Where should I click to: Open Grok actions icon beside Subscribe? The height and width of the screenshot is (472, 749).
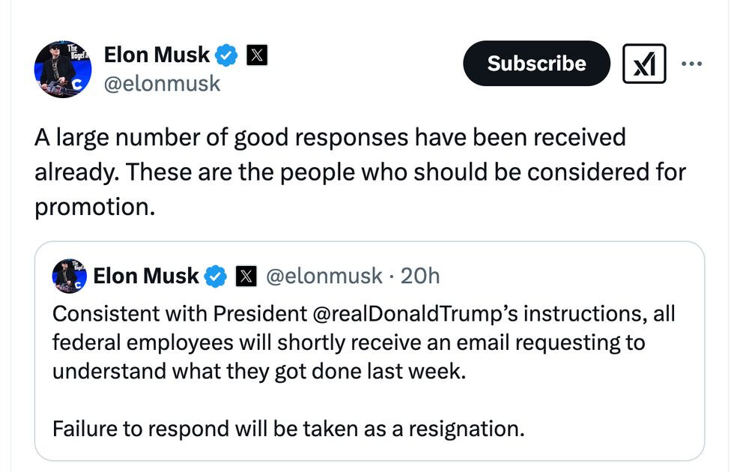click(x=644, y=64)
